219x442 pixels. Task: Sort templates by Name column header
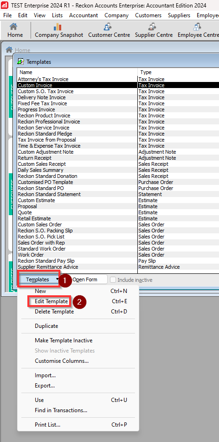pos(77,72)
